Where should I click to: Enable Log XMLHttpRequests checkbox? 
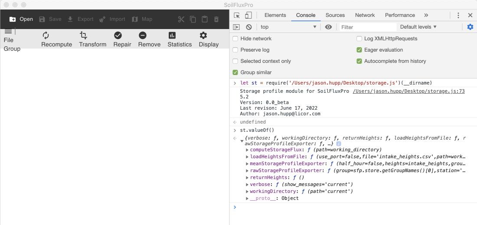point(359,39)
